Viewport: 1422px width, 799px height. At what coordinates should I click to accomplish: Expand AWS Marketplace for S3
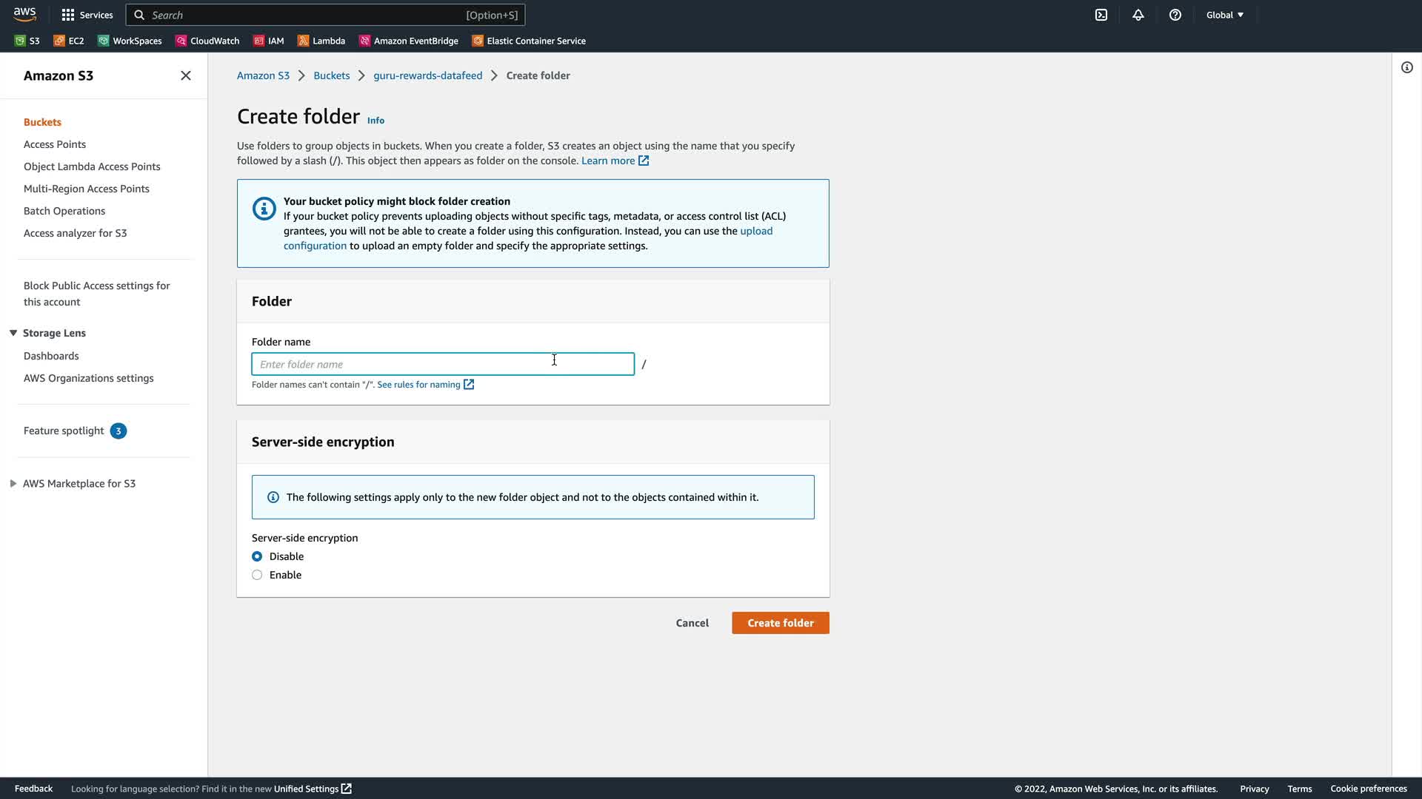(x=13, y=483)
